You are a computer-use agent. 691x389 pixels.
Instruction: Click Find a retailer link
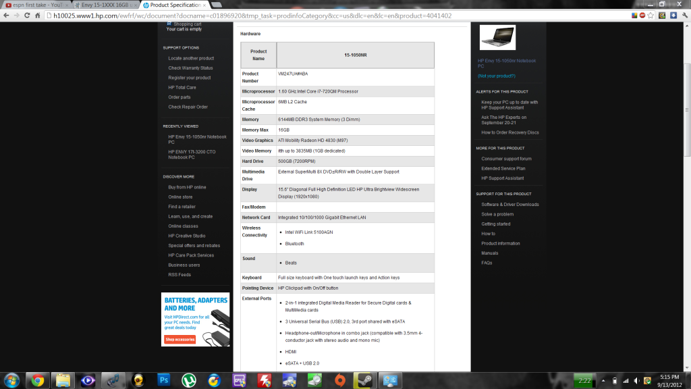[x=182, y=207]
